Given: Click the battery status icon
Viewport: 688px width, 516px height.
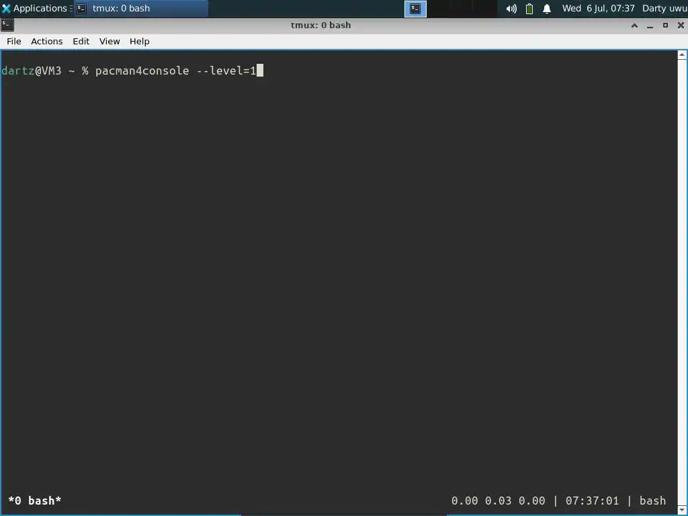Looking at the screenshot, I should point(529,9).
